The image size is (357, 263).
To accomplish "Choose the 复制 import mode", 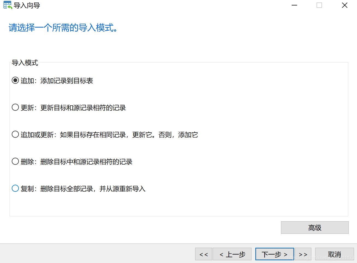I will point(15,188).
